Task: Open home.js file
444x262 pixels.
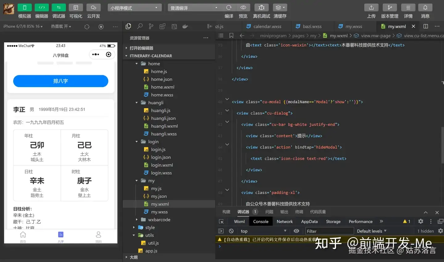Action: point(159,71)
